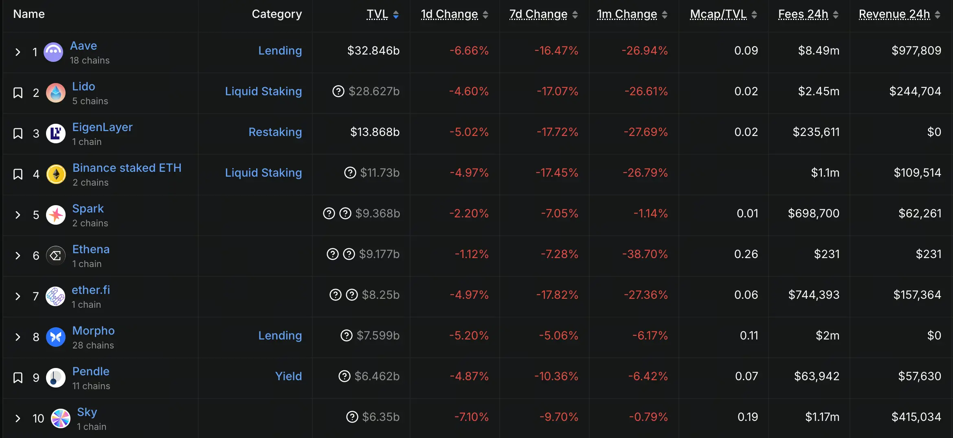Open the question mark tooltip beside Lido's TVL

(x=338, y=91)
